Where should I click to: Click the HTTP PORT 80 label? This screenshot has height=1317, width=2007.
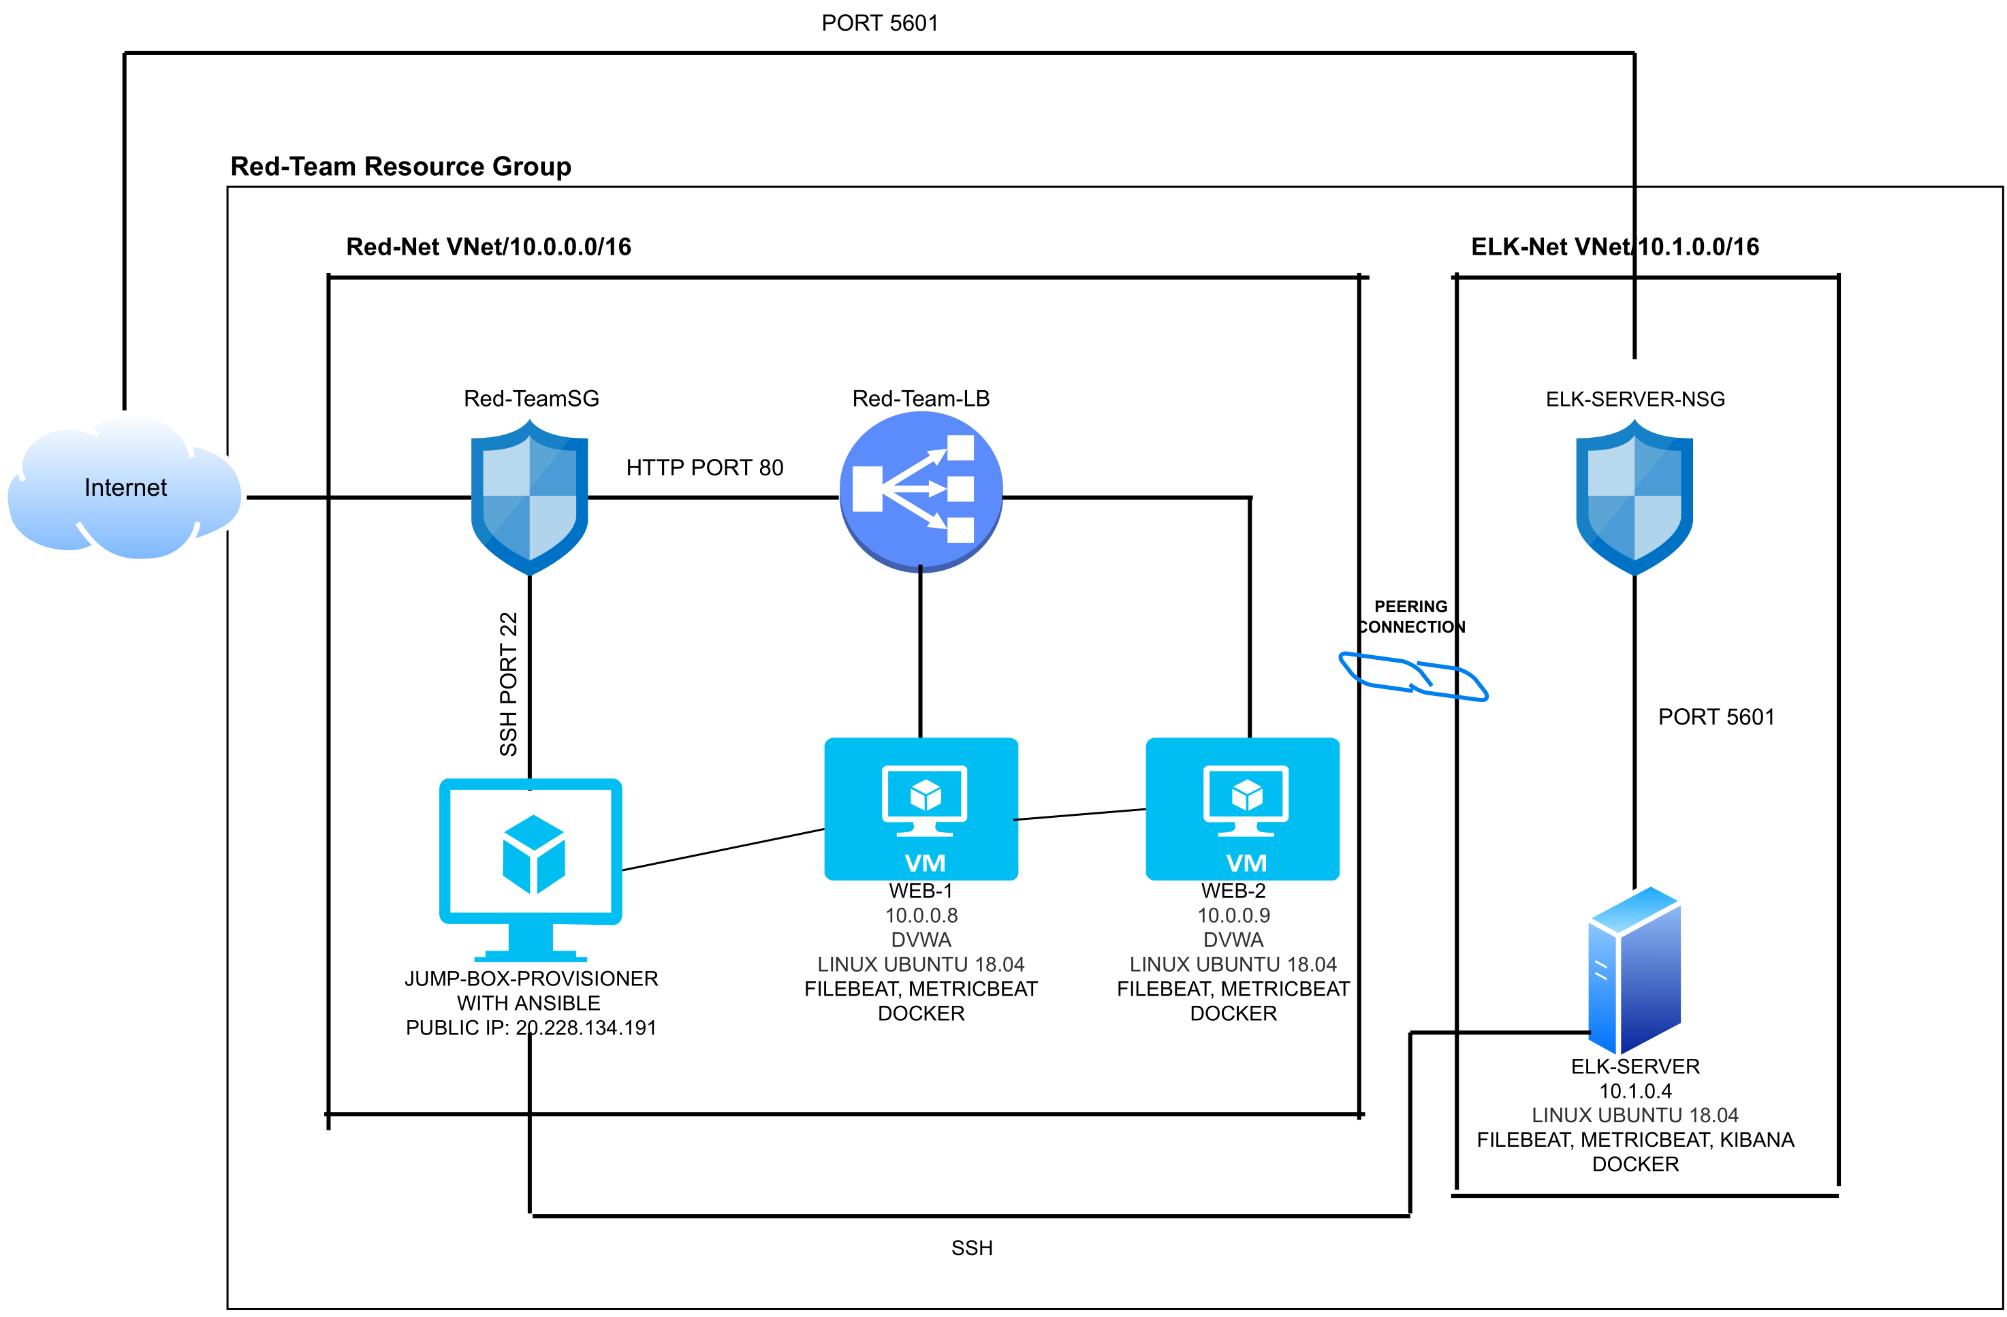704,467
